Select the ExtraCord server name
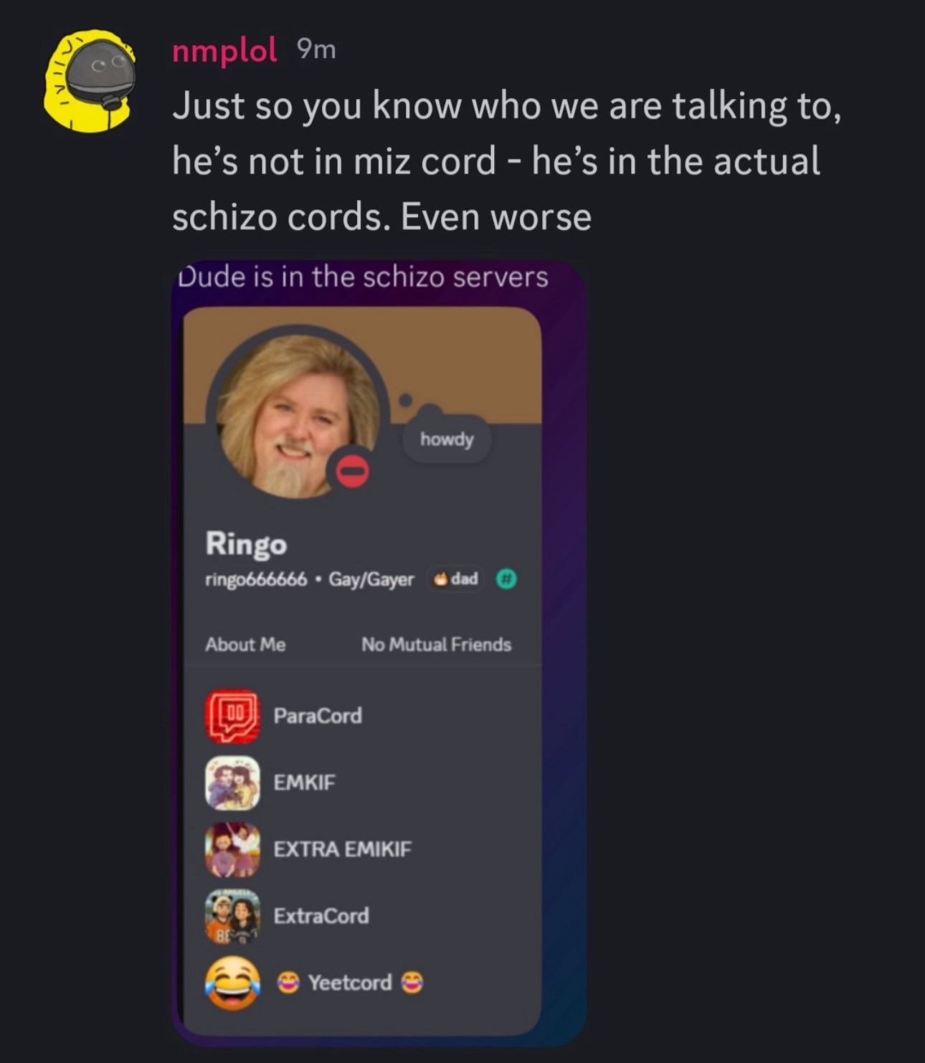This screenshot has width=925, height=1063. (x=321, y=915)
